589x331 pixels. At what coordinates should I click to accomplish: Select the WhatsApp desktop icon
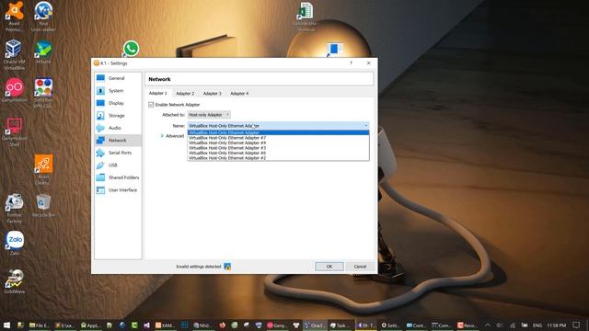[x=131, y=49]
